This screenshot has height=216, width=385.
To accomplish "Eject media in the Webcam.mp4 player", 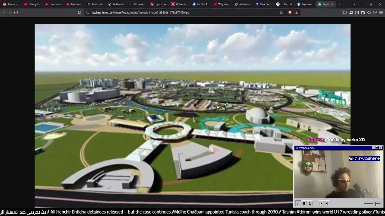I will coord(310,203).
